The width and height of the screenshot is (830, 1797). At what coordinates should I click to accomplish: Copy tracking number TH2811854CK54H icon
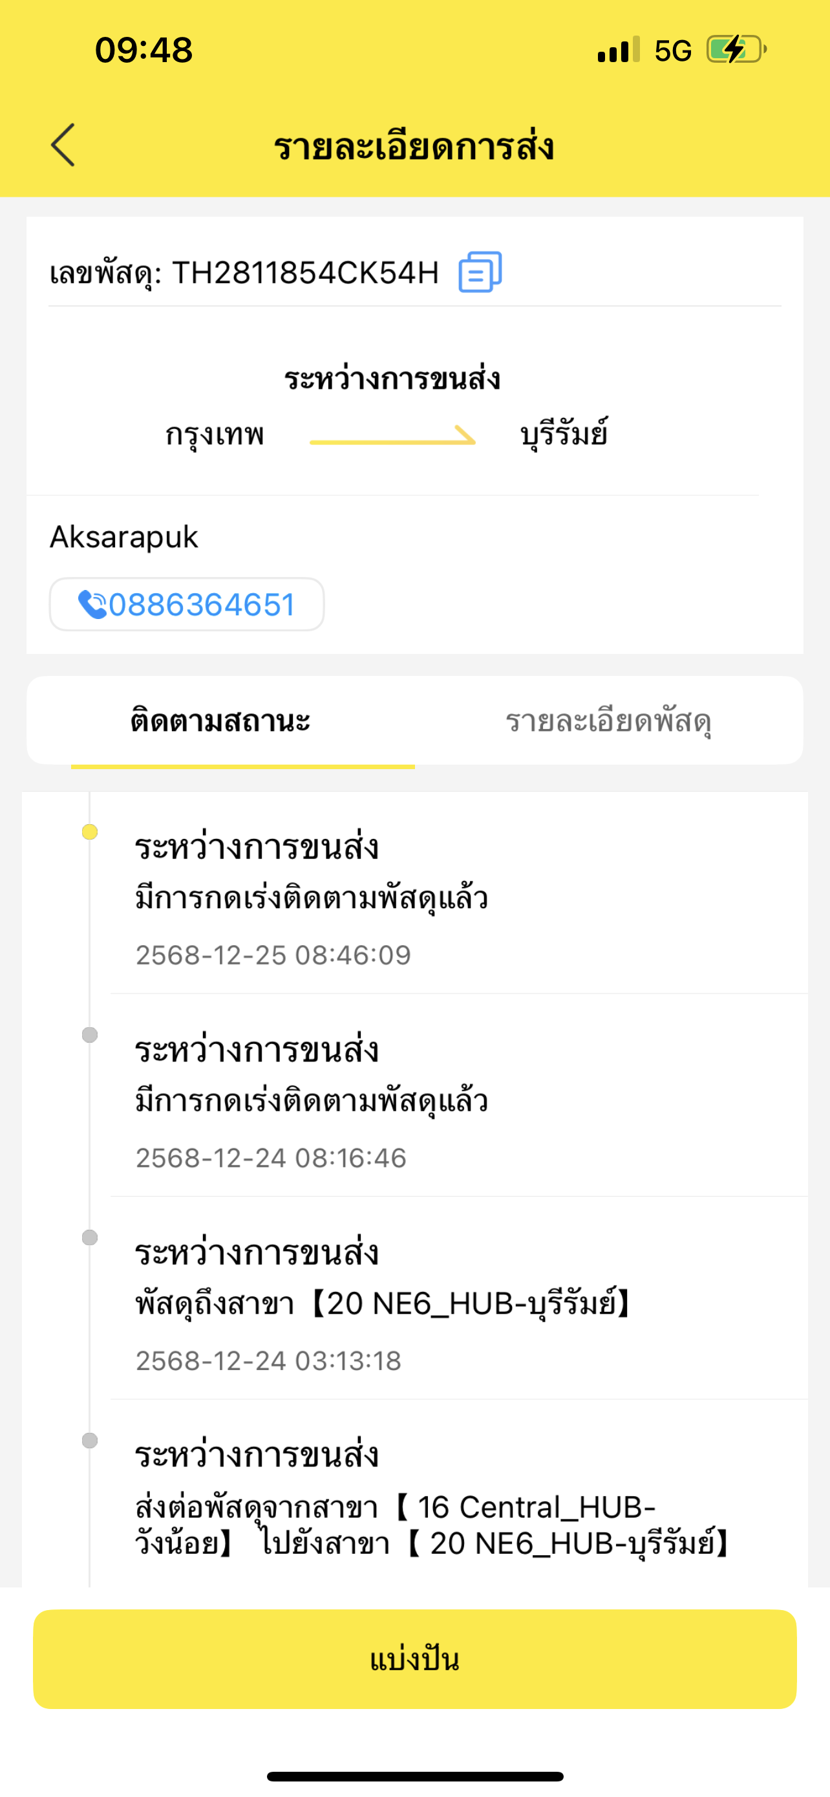tap(480, 272)
